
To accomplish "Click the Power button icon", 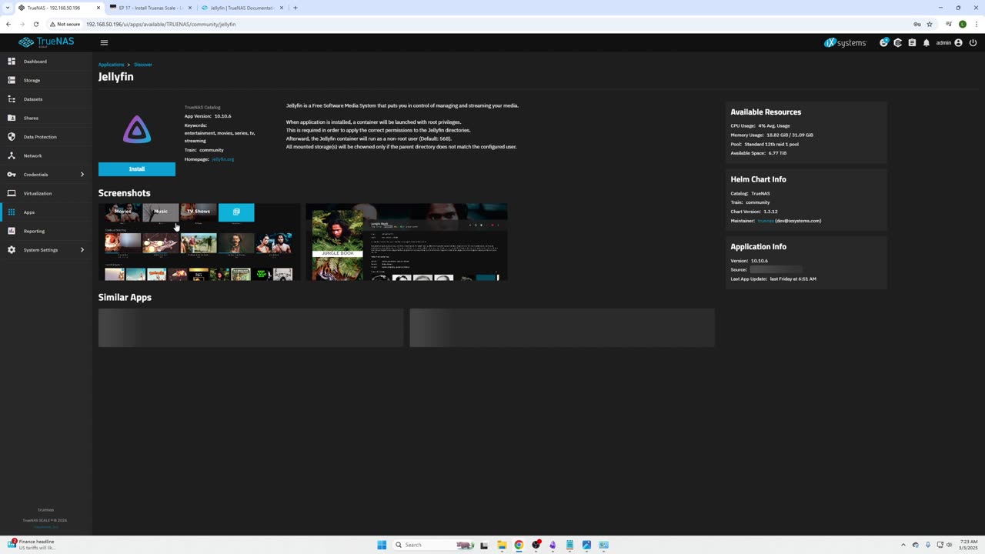I will (973, 43).
